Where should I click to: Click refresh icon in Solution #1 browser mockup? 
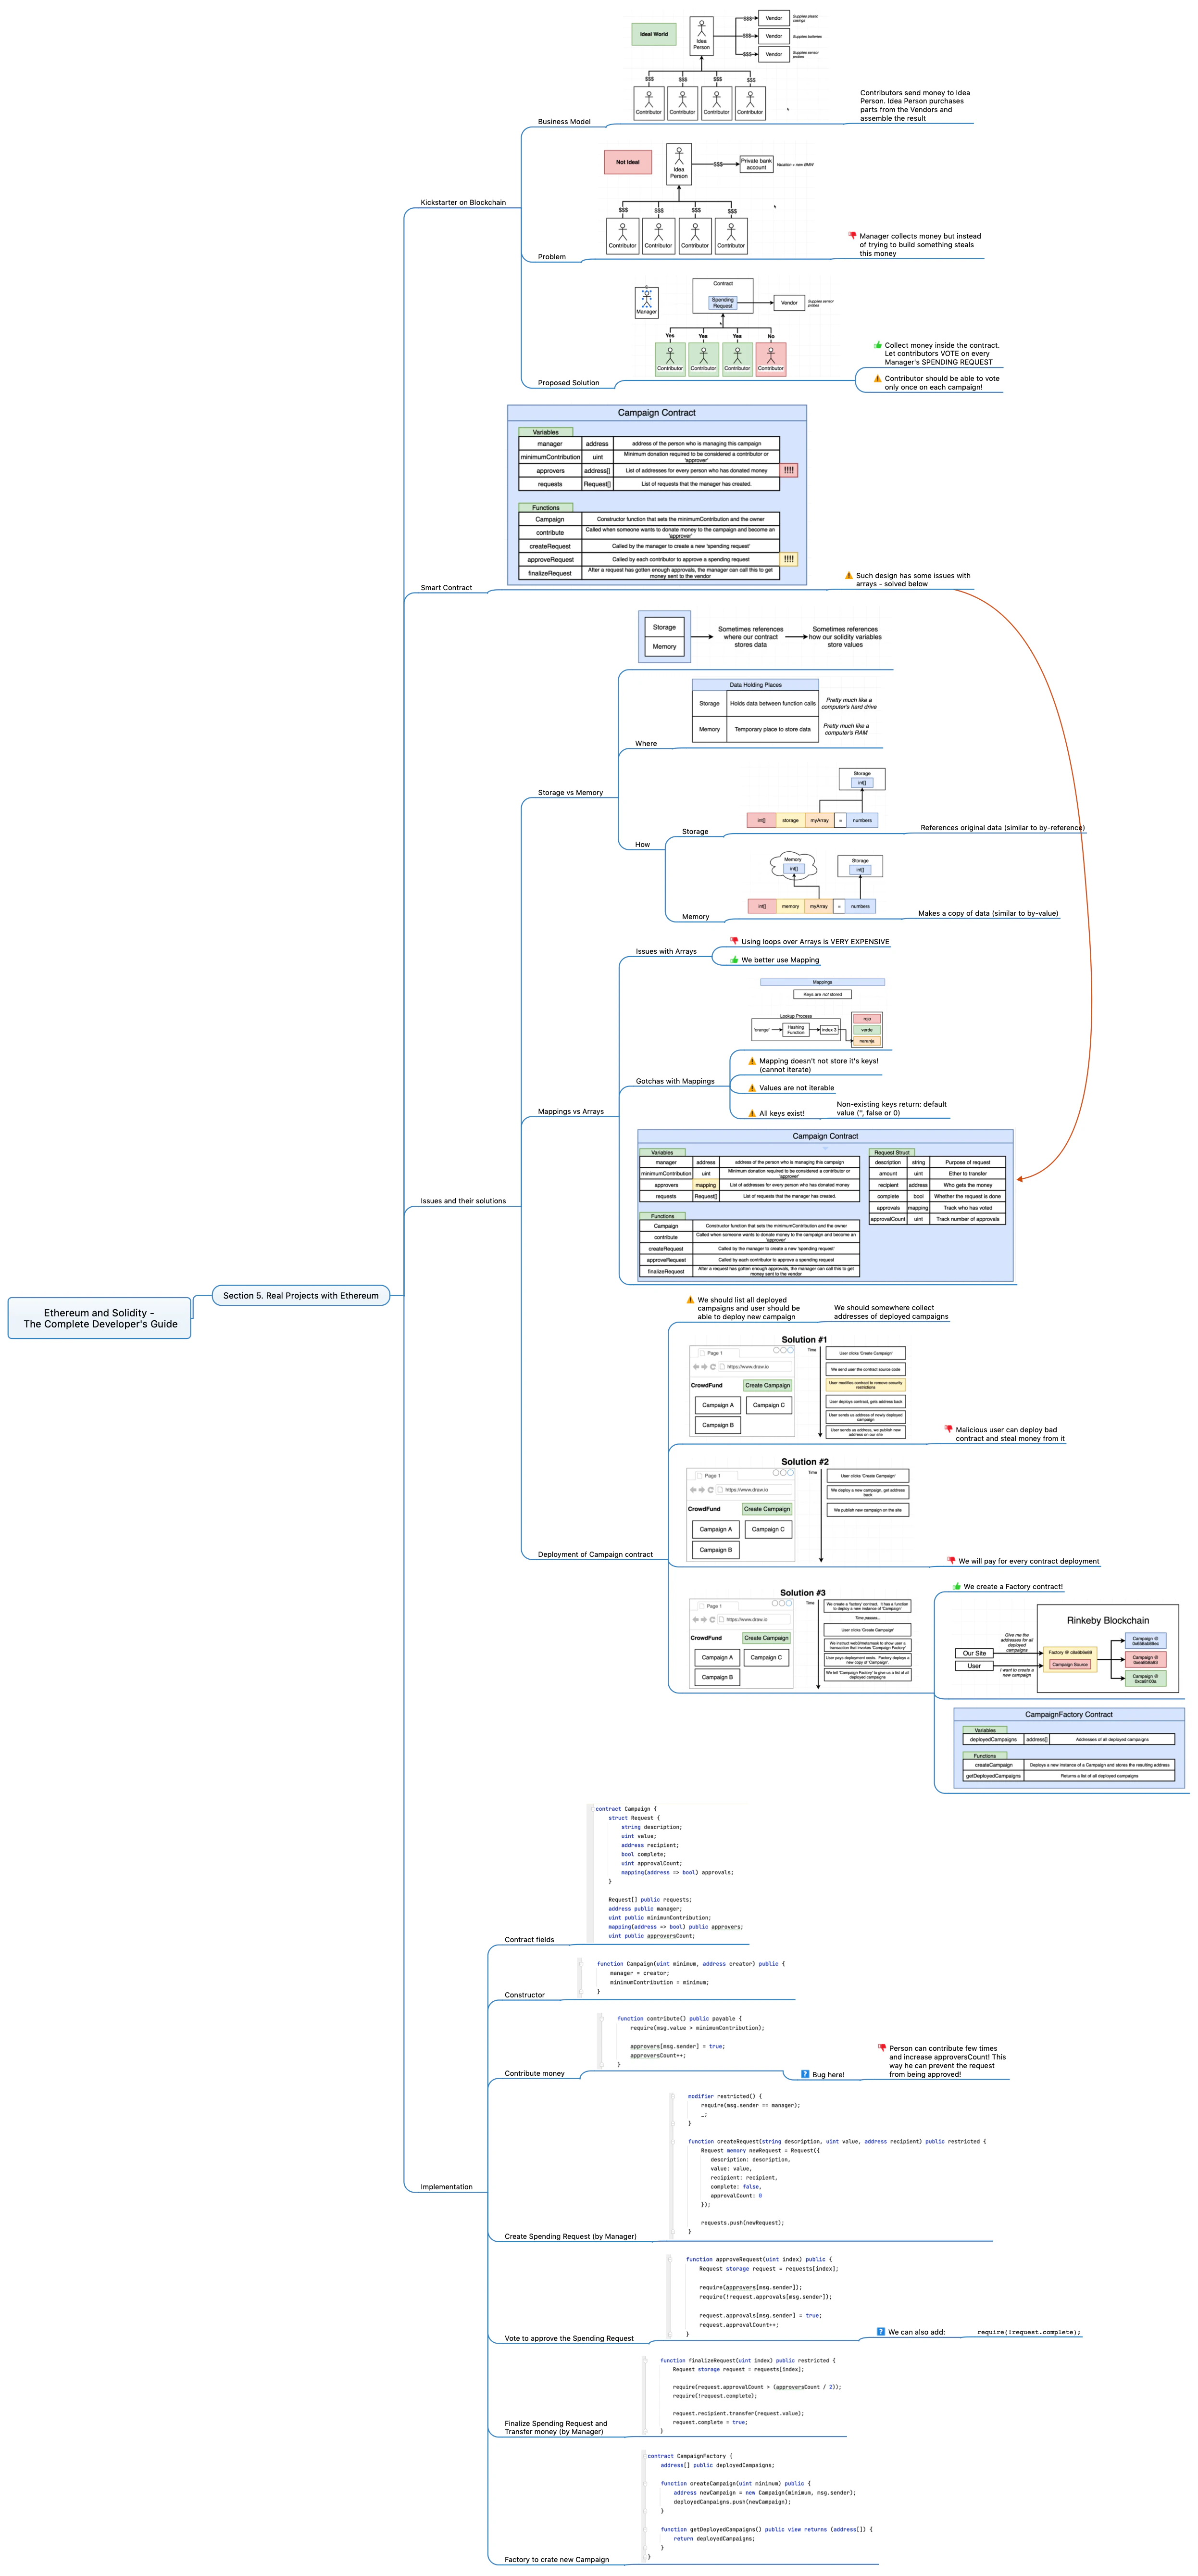pyautogui.click(x=712, y=1366)
